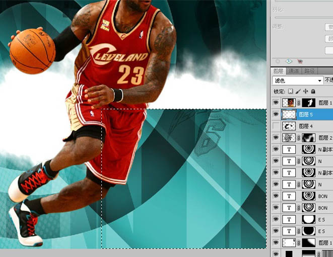Hide E S layer with black-dome mask
This screenshot has width=333, height=257.
coord(276,231)
